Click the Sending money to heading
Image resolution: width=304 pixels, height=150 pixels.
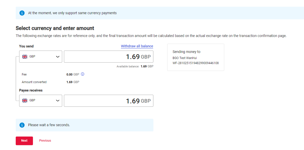click(x=186, y=52)
